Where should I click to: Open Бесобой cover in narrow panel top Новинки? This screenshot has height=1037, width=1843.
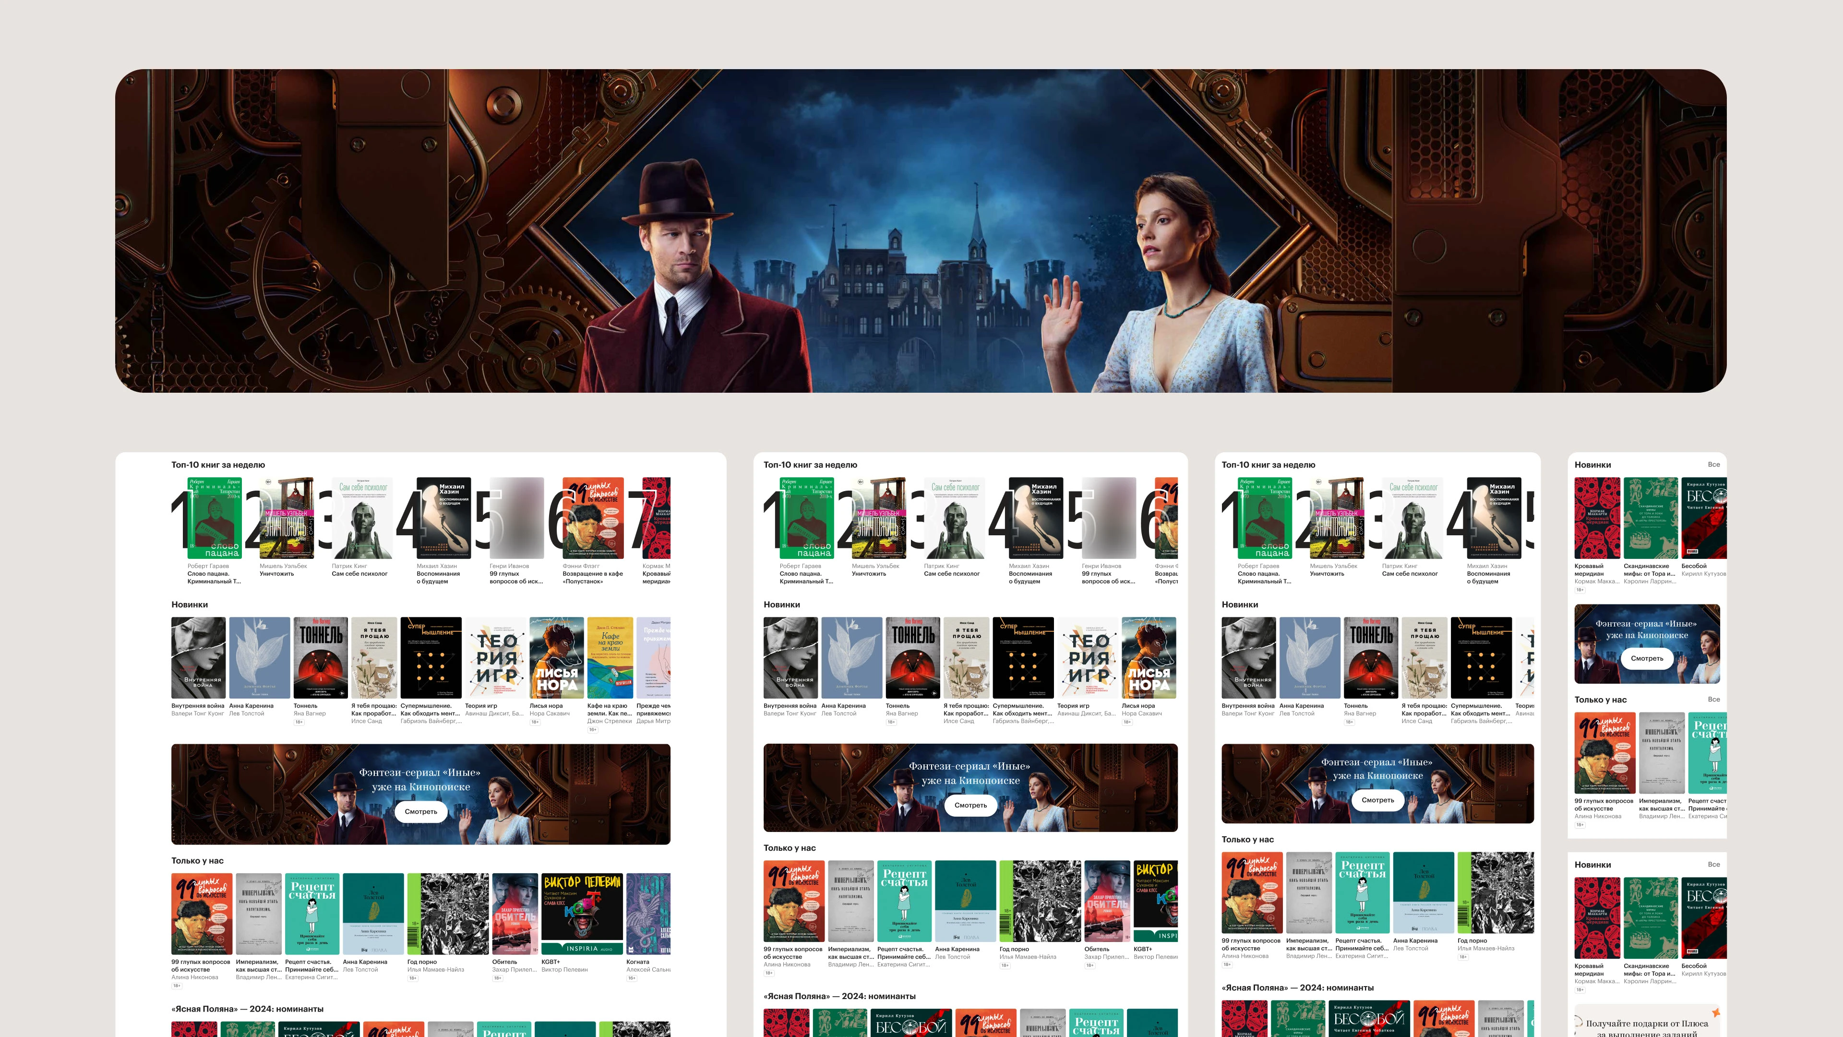[1704, 518]
